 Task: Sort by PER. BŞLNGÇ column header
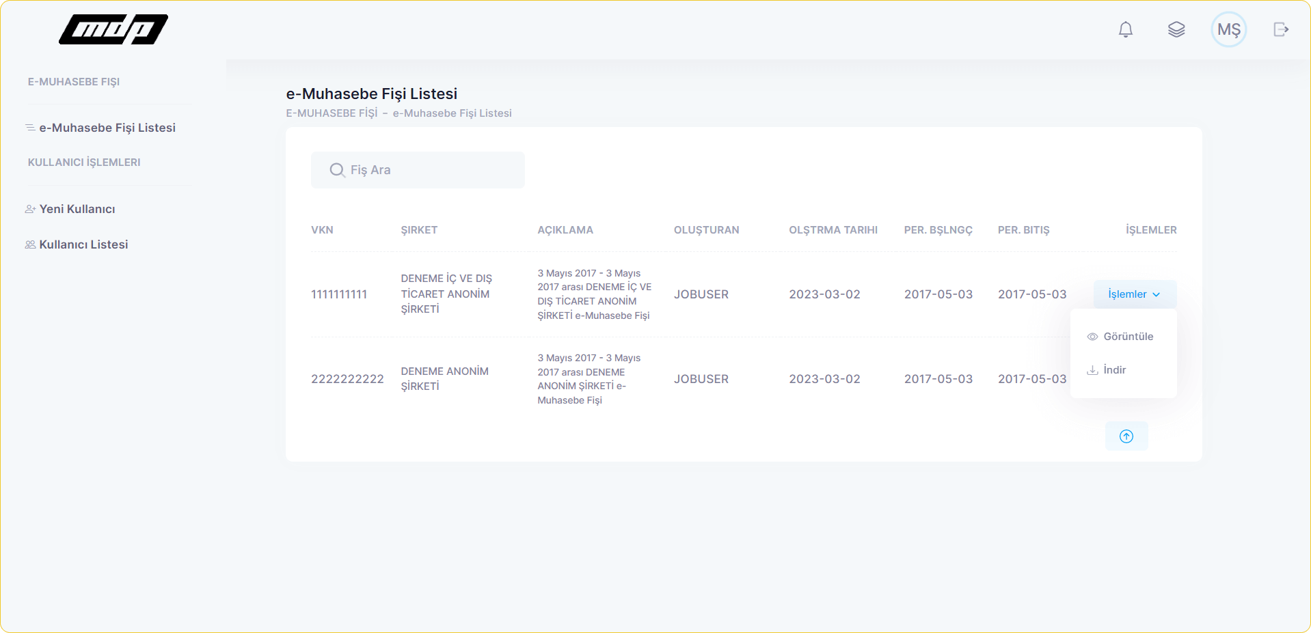938,230
